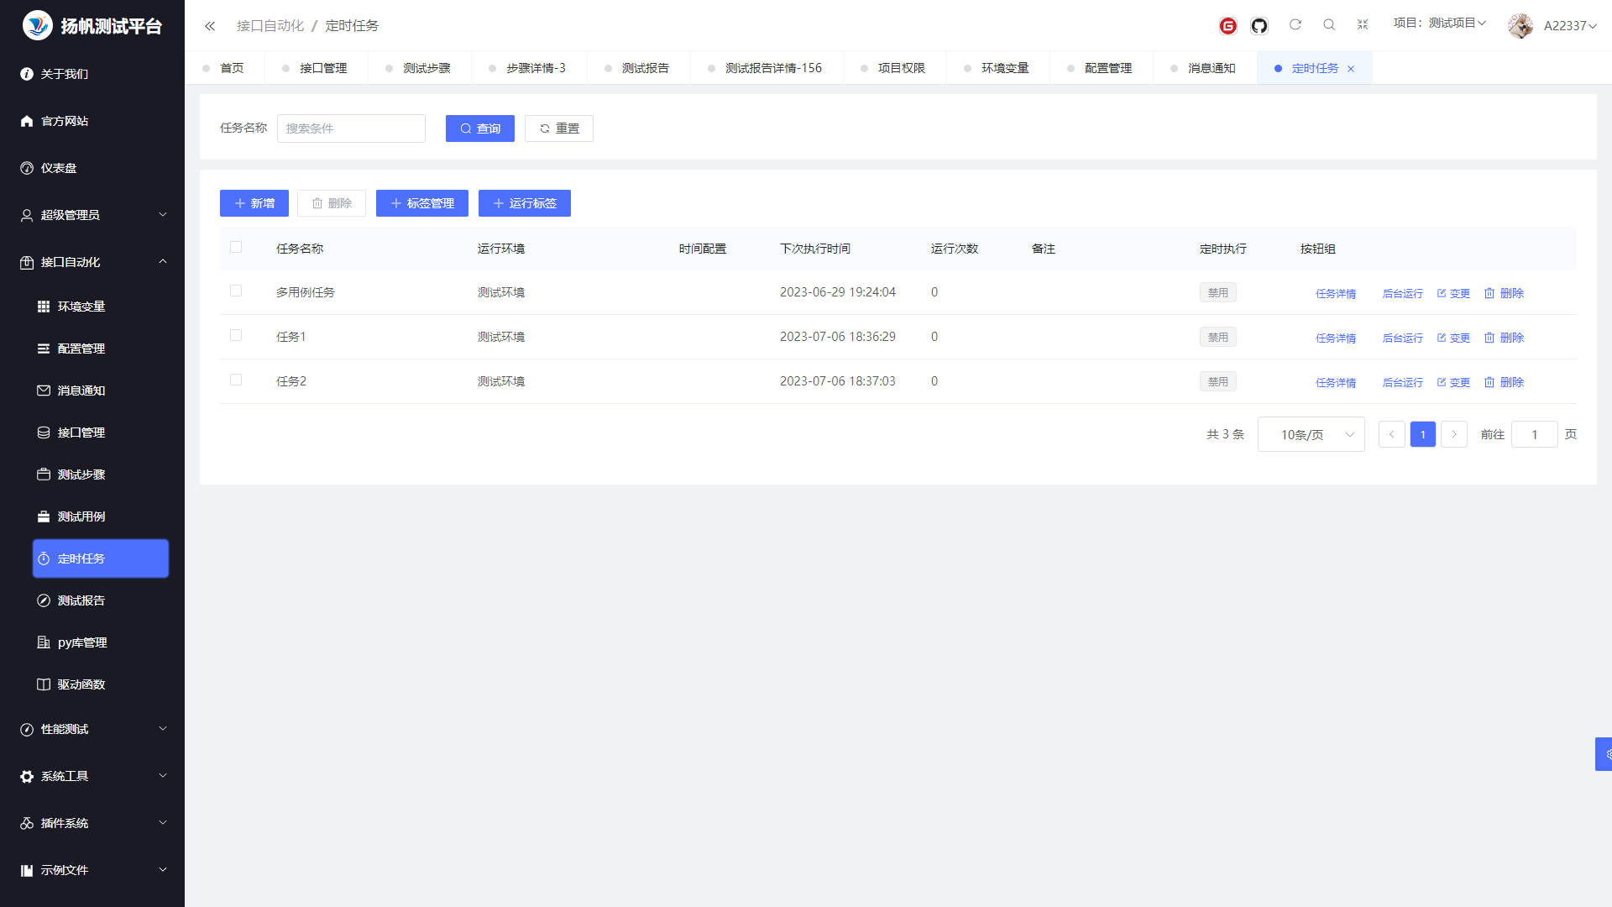Focus the 任务名称 search input
Viewport: 1612px width, 907px height.
coord(351,128)
